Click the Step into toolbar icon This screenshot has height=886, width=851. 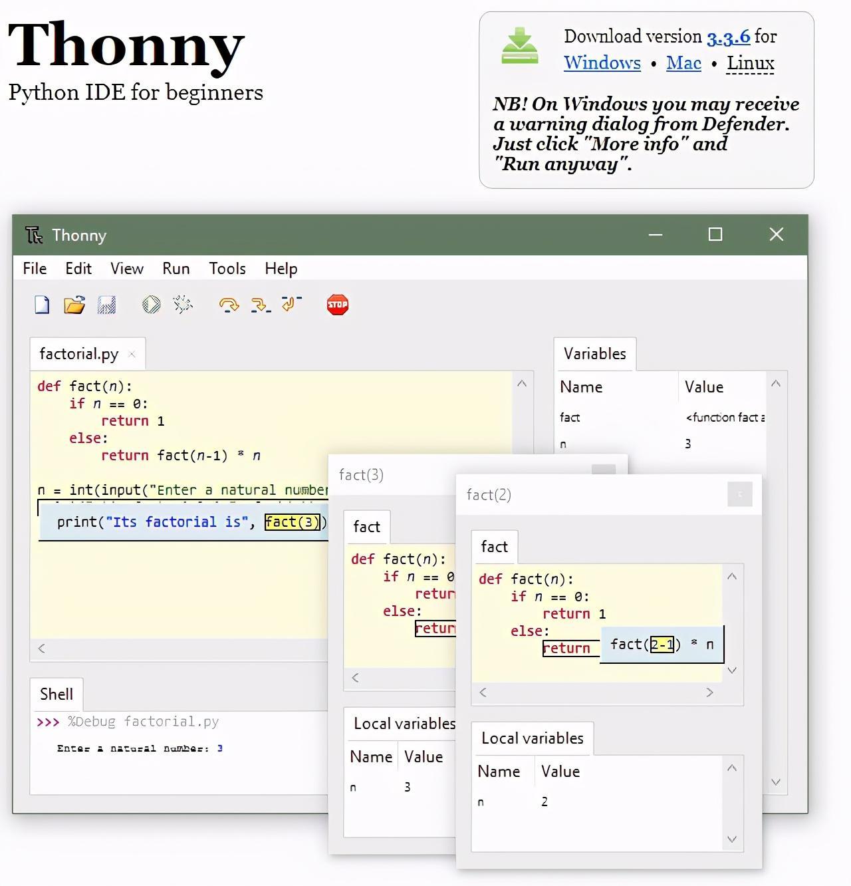pyautogui.click(x=260, y=305)
